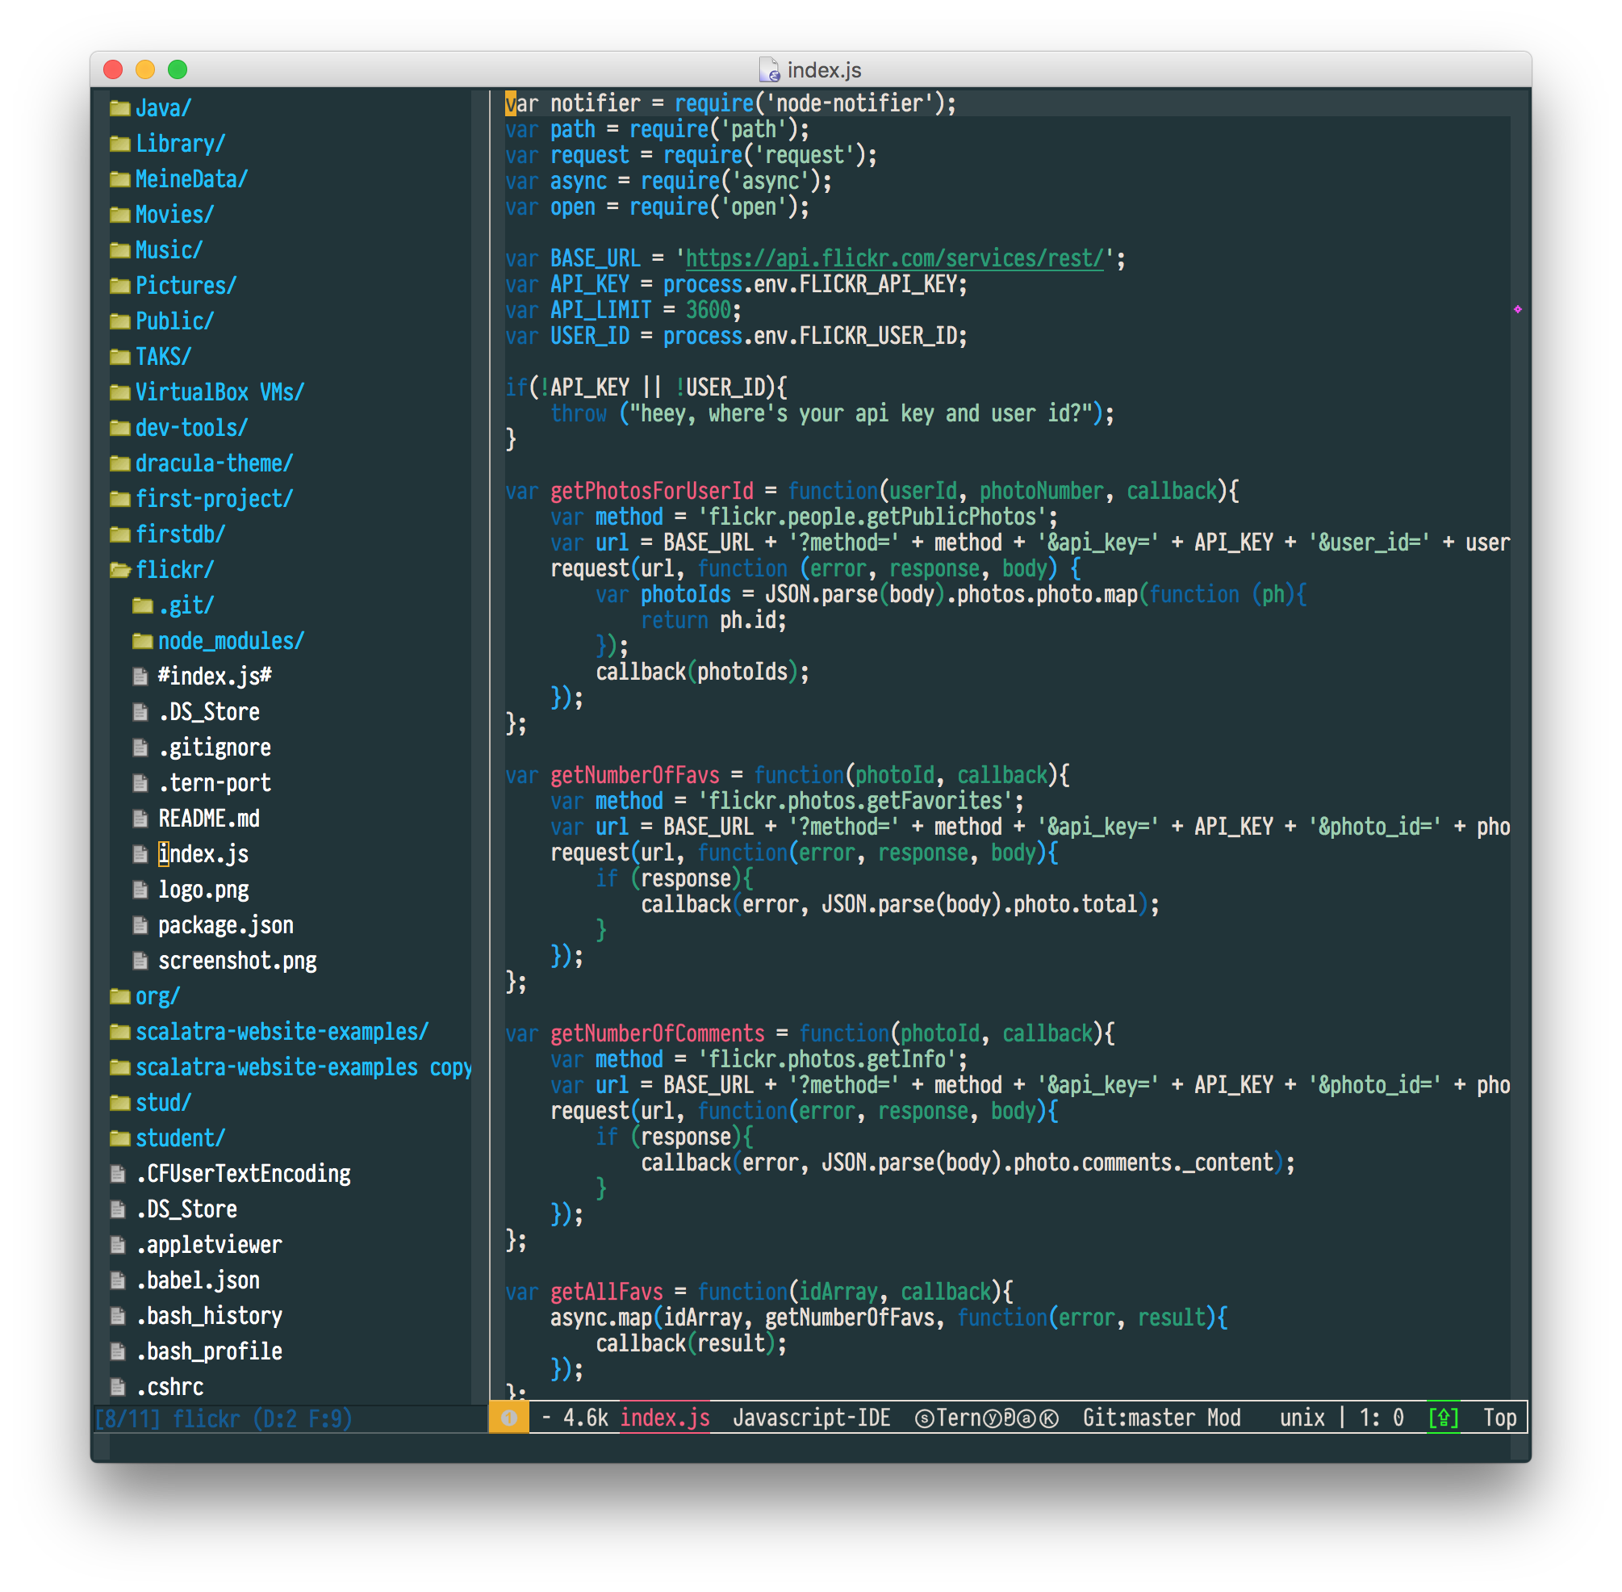
Task: Expand scalatra-website-examples copy directory
Action: pos(303,1068)
